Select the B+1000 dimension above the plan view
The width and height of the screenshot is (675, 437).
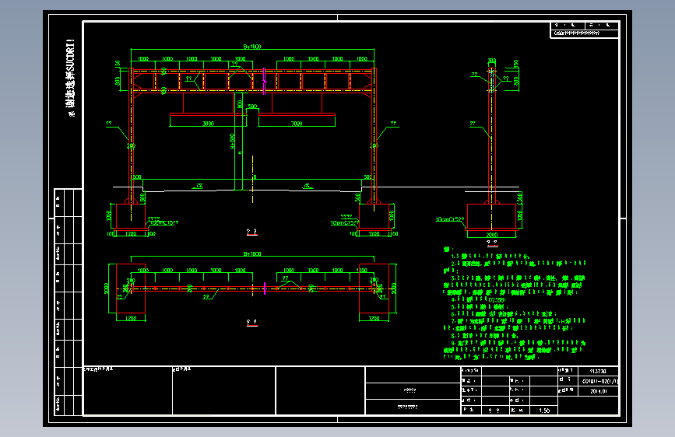point(252,253)
